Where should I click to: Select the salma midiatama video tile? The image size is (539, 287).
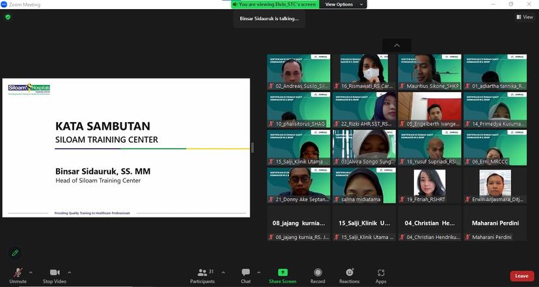point(364,185)
